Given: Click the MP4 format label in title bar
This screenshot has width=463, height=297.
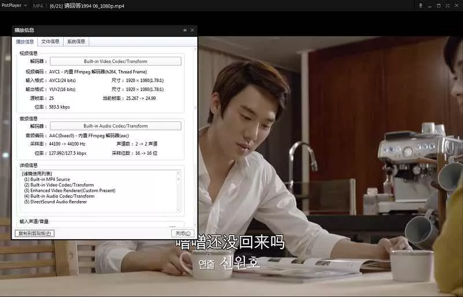Looking at the screenshot, I should point(37,6).
